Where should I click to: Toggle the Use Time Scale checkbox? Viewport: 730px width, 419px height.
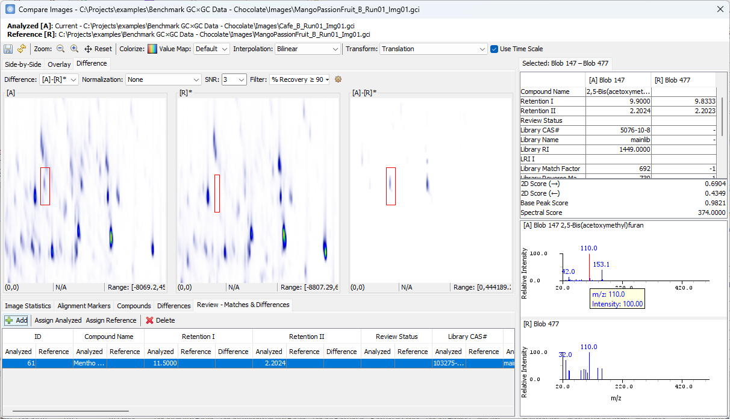coord(494,49)
